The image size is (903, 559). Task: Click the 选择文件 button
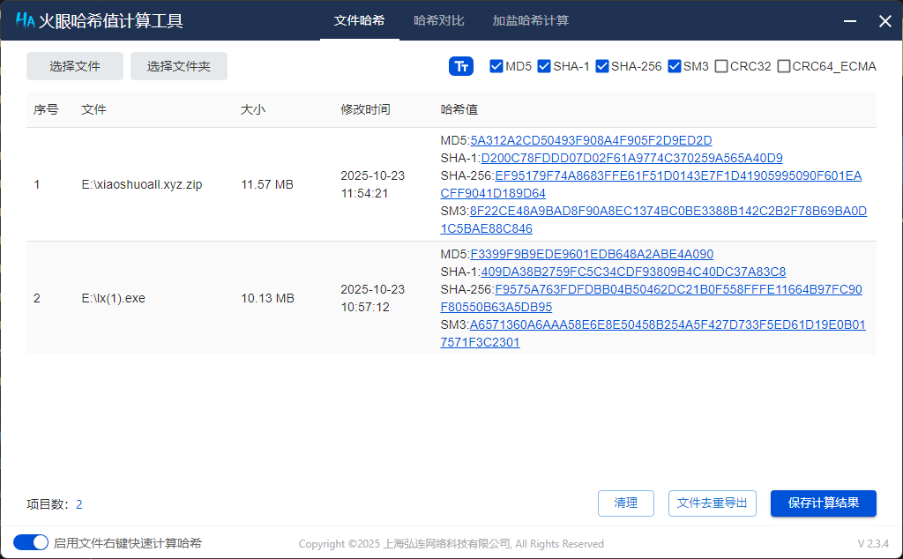pyautogui.click(x=74, y=66)
